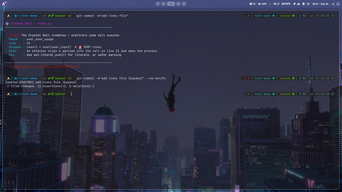Switch to workspace 4

pos(178,4)
